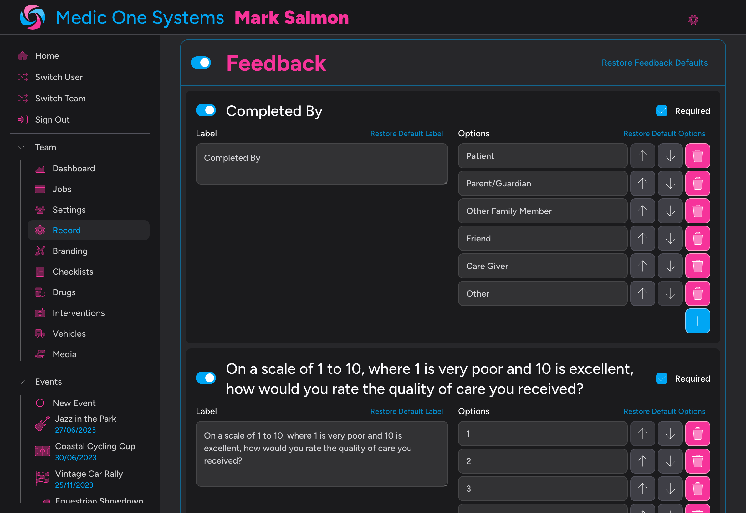Move the Other option down with its arrow
The image size is (746, 513).
(x=670, y=293)
